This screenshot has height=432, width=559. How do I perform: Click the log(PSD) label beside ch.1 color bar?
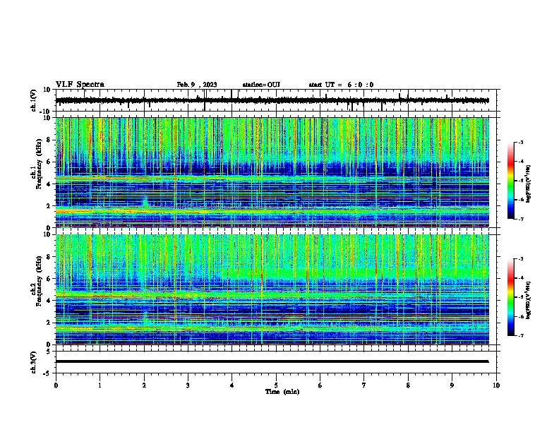pos(528,184)
